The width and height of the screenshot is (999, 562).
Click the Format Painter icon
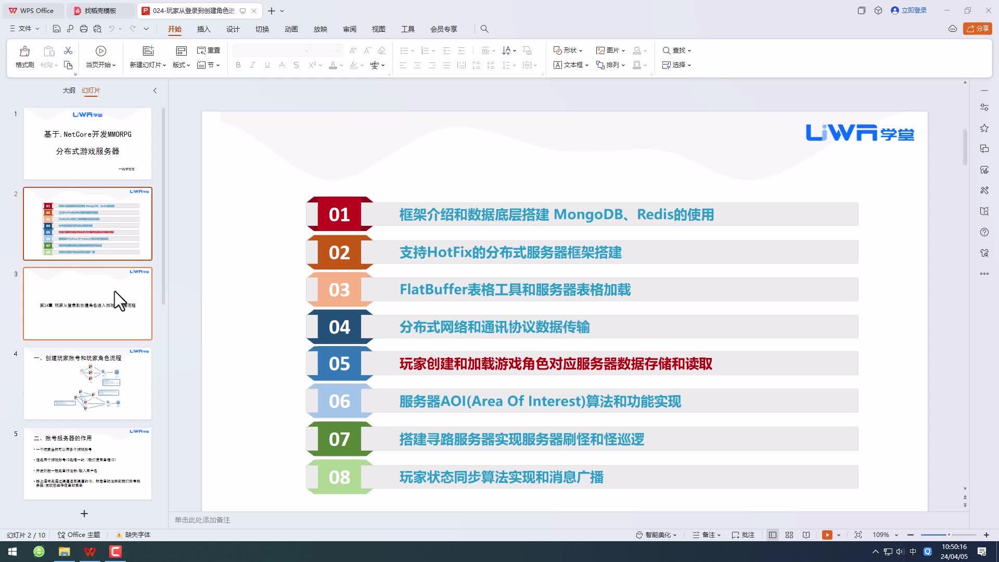pyautogui.click(x=24, y=51)
